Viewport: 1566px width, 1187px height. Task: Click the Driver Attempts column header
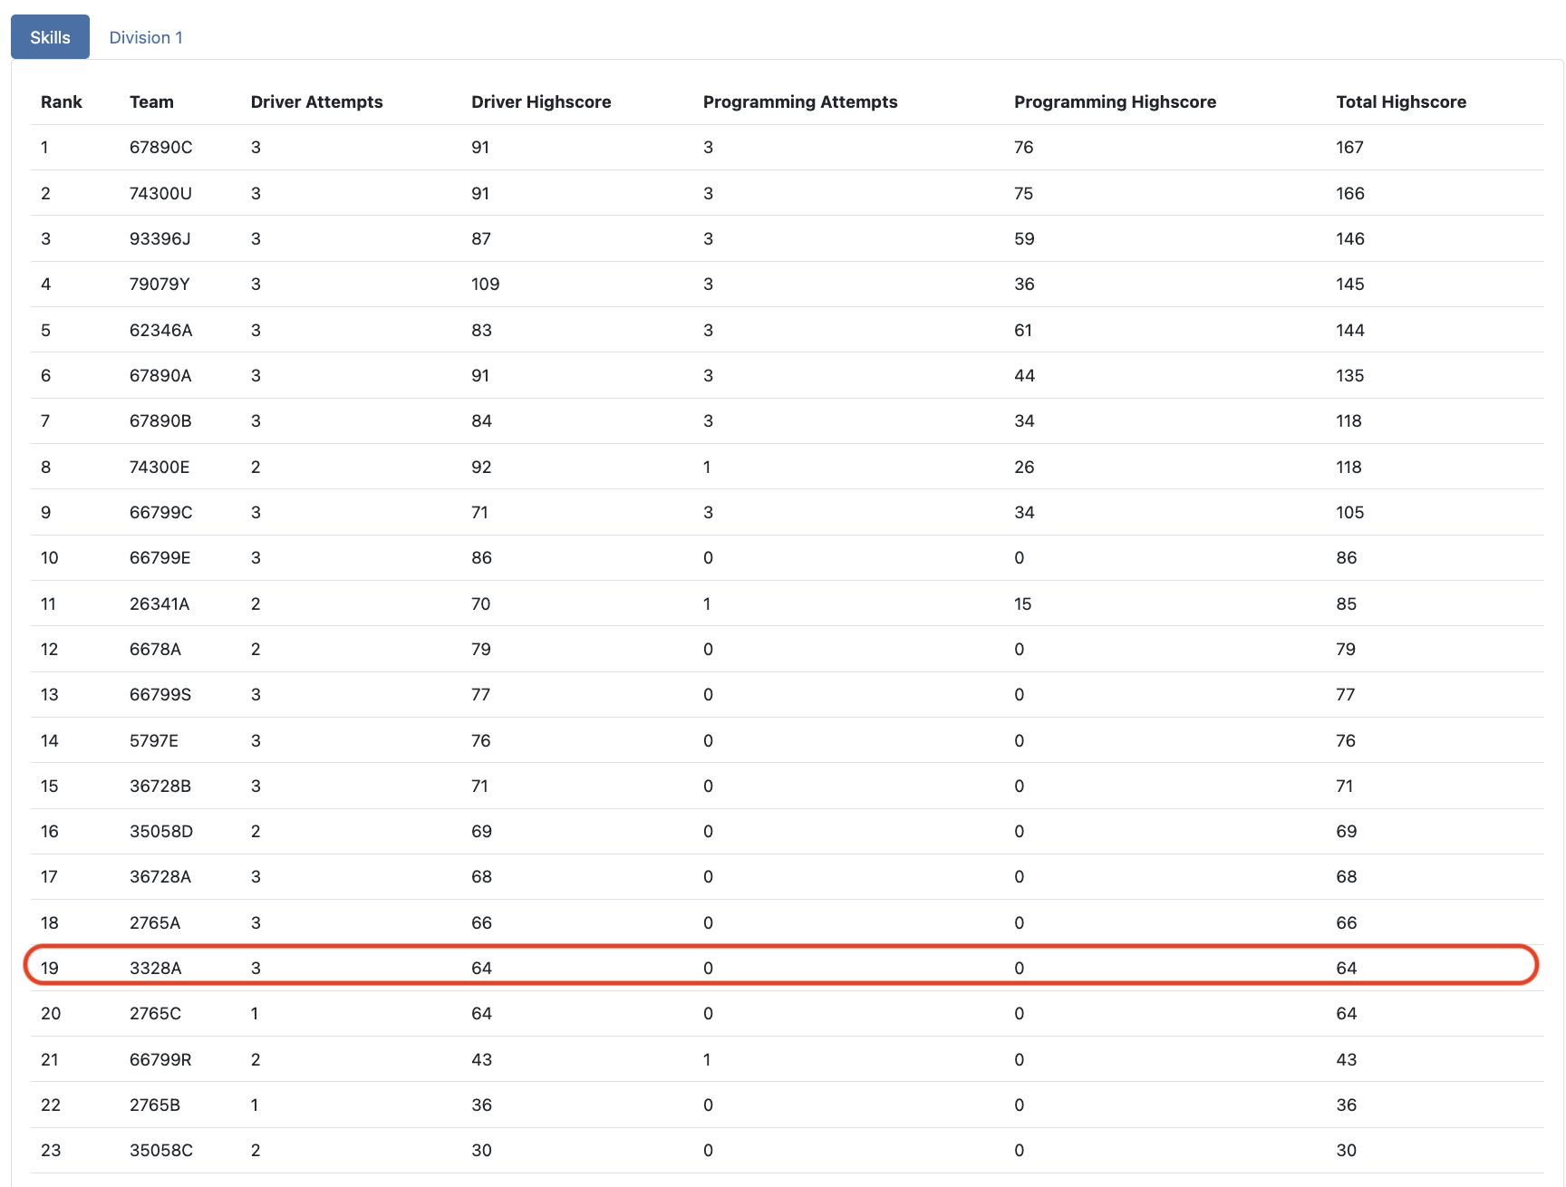[x=316, y=101]
